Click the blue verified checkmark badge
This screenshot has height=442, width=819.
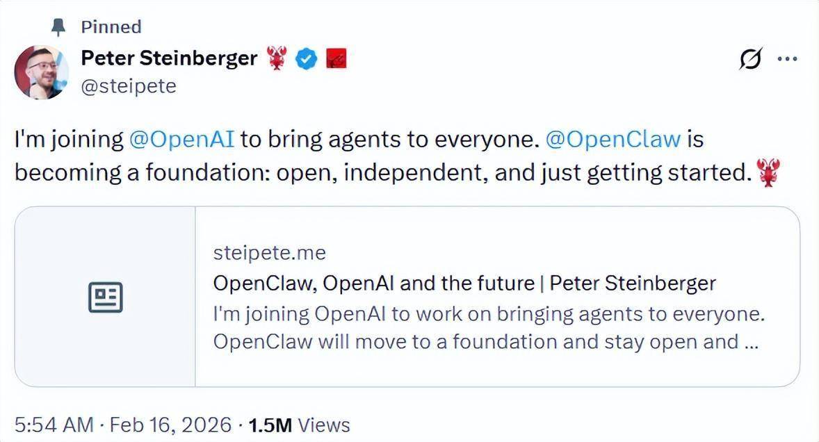pos(307,59)
